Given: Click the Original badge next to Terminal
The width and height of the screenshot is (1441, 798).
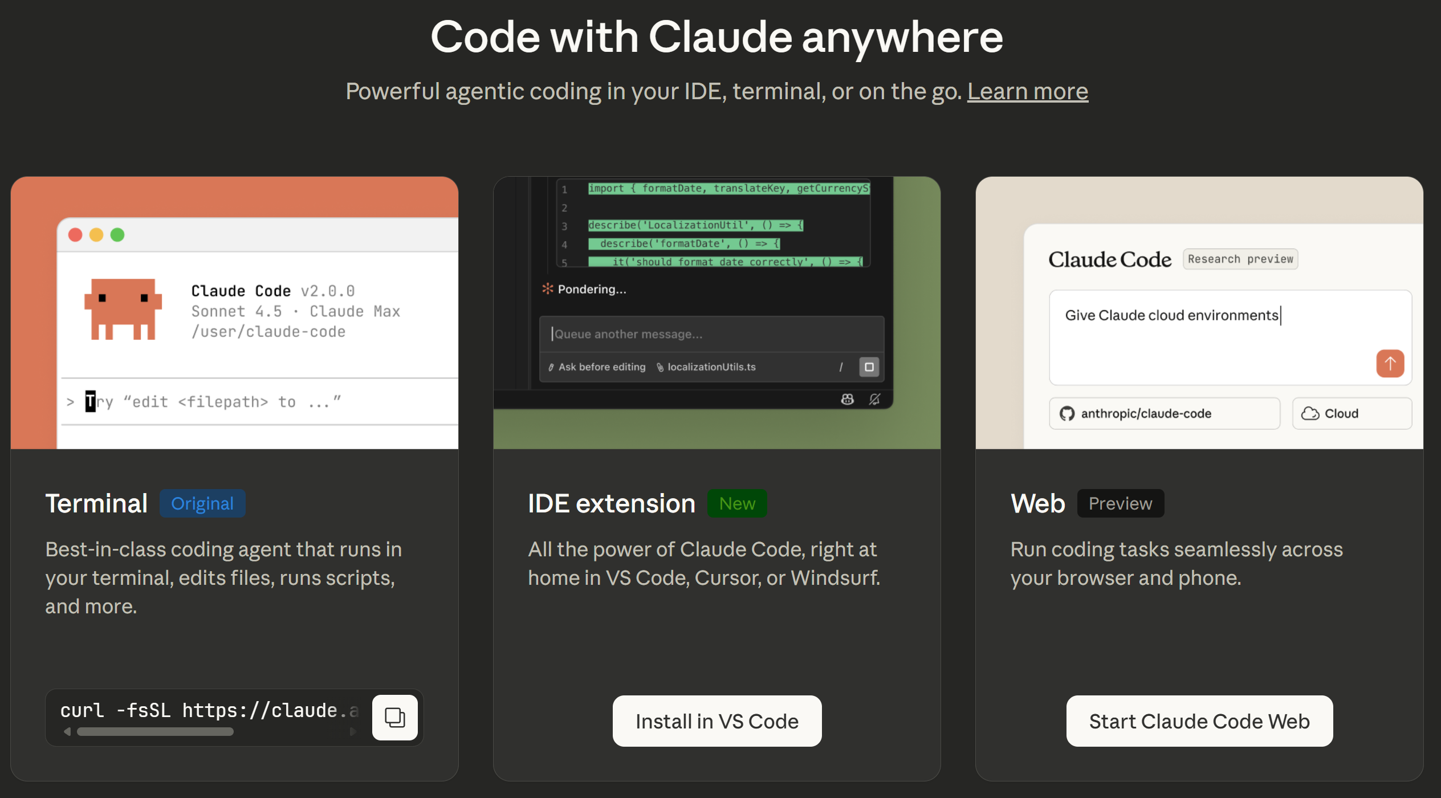Looking at the screenshot, I should point(202,503).
